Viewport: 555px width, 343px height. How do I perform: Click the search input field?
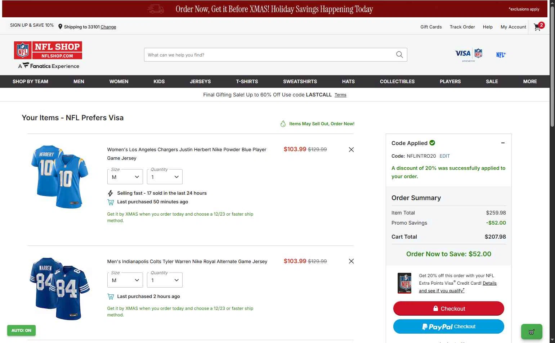click(x=276, y=55)
